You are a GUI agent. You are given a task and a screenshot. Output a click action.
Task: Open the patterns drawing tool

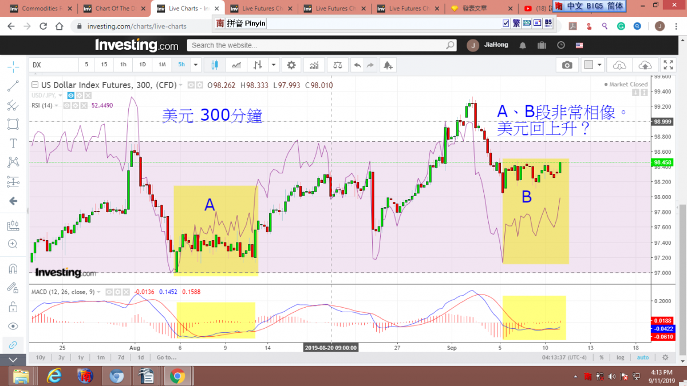(x=13, y=162)
